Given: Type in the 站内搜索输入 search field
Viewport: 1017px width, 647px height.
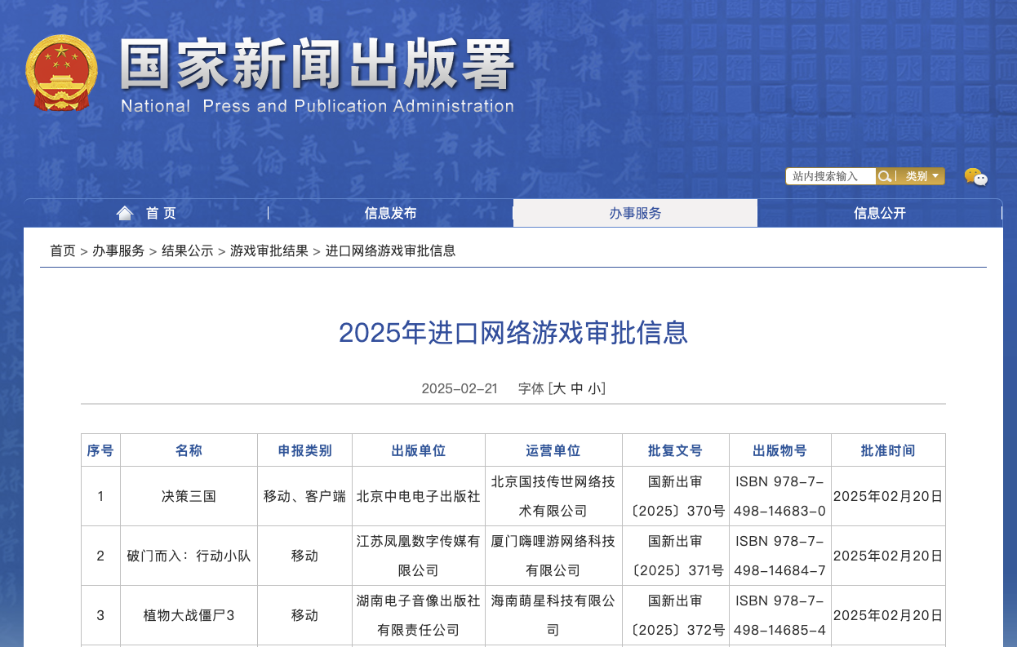Looking at the screenshot, I should point(830,176).
